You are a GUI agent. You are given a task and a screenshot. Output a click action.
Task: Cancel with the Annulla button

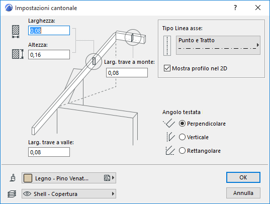[x=243, y=193]
